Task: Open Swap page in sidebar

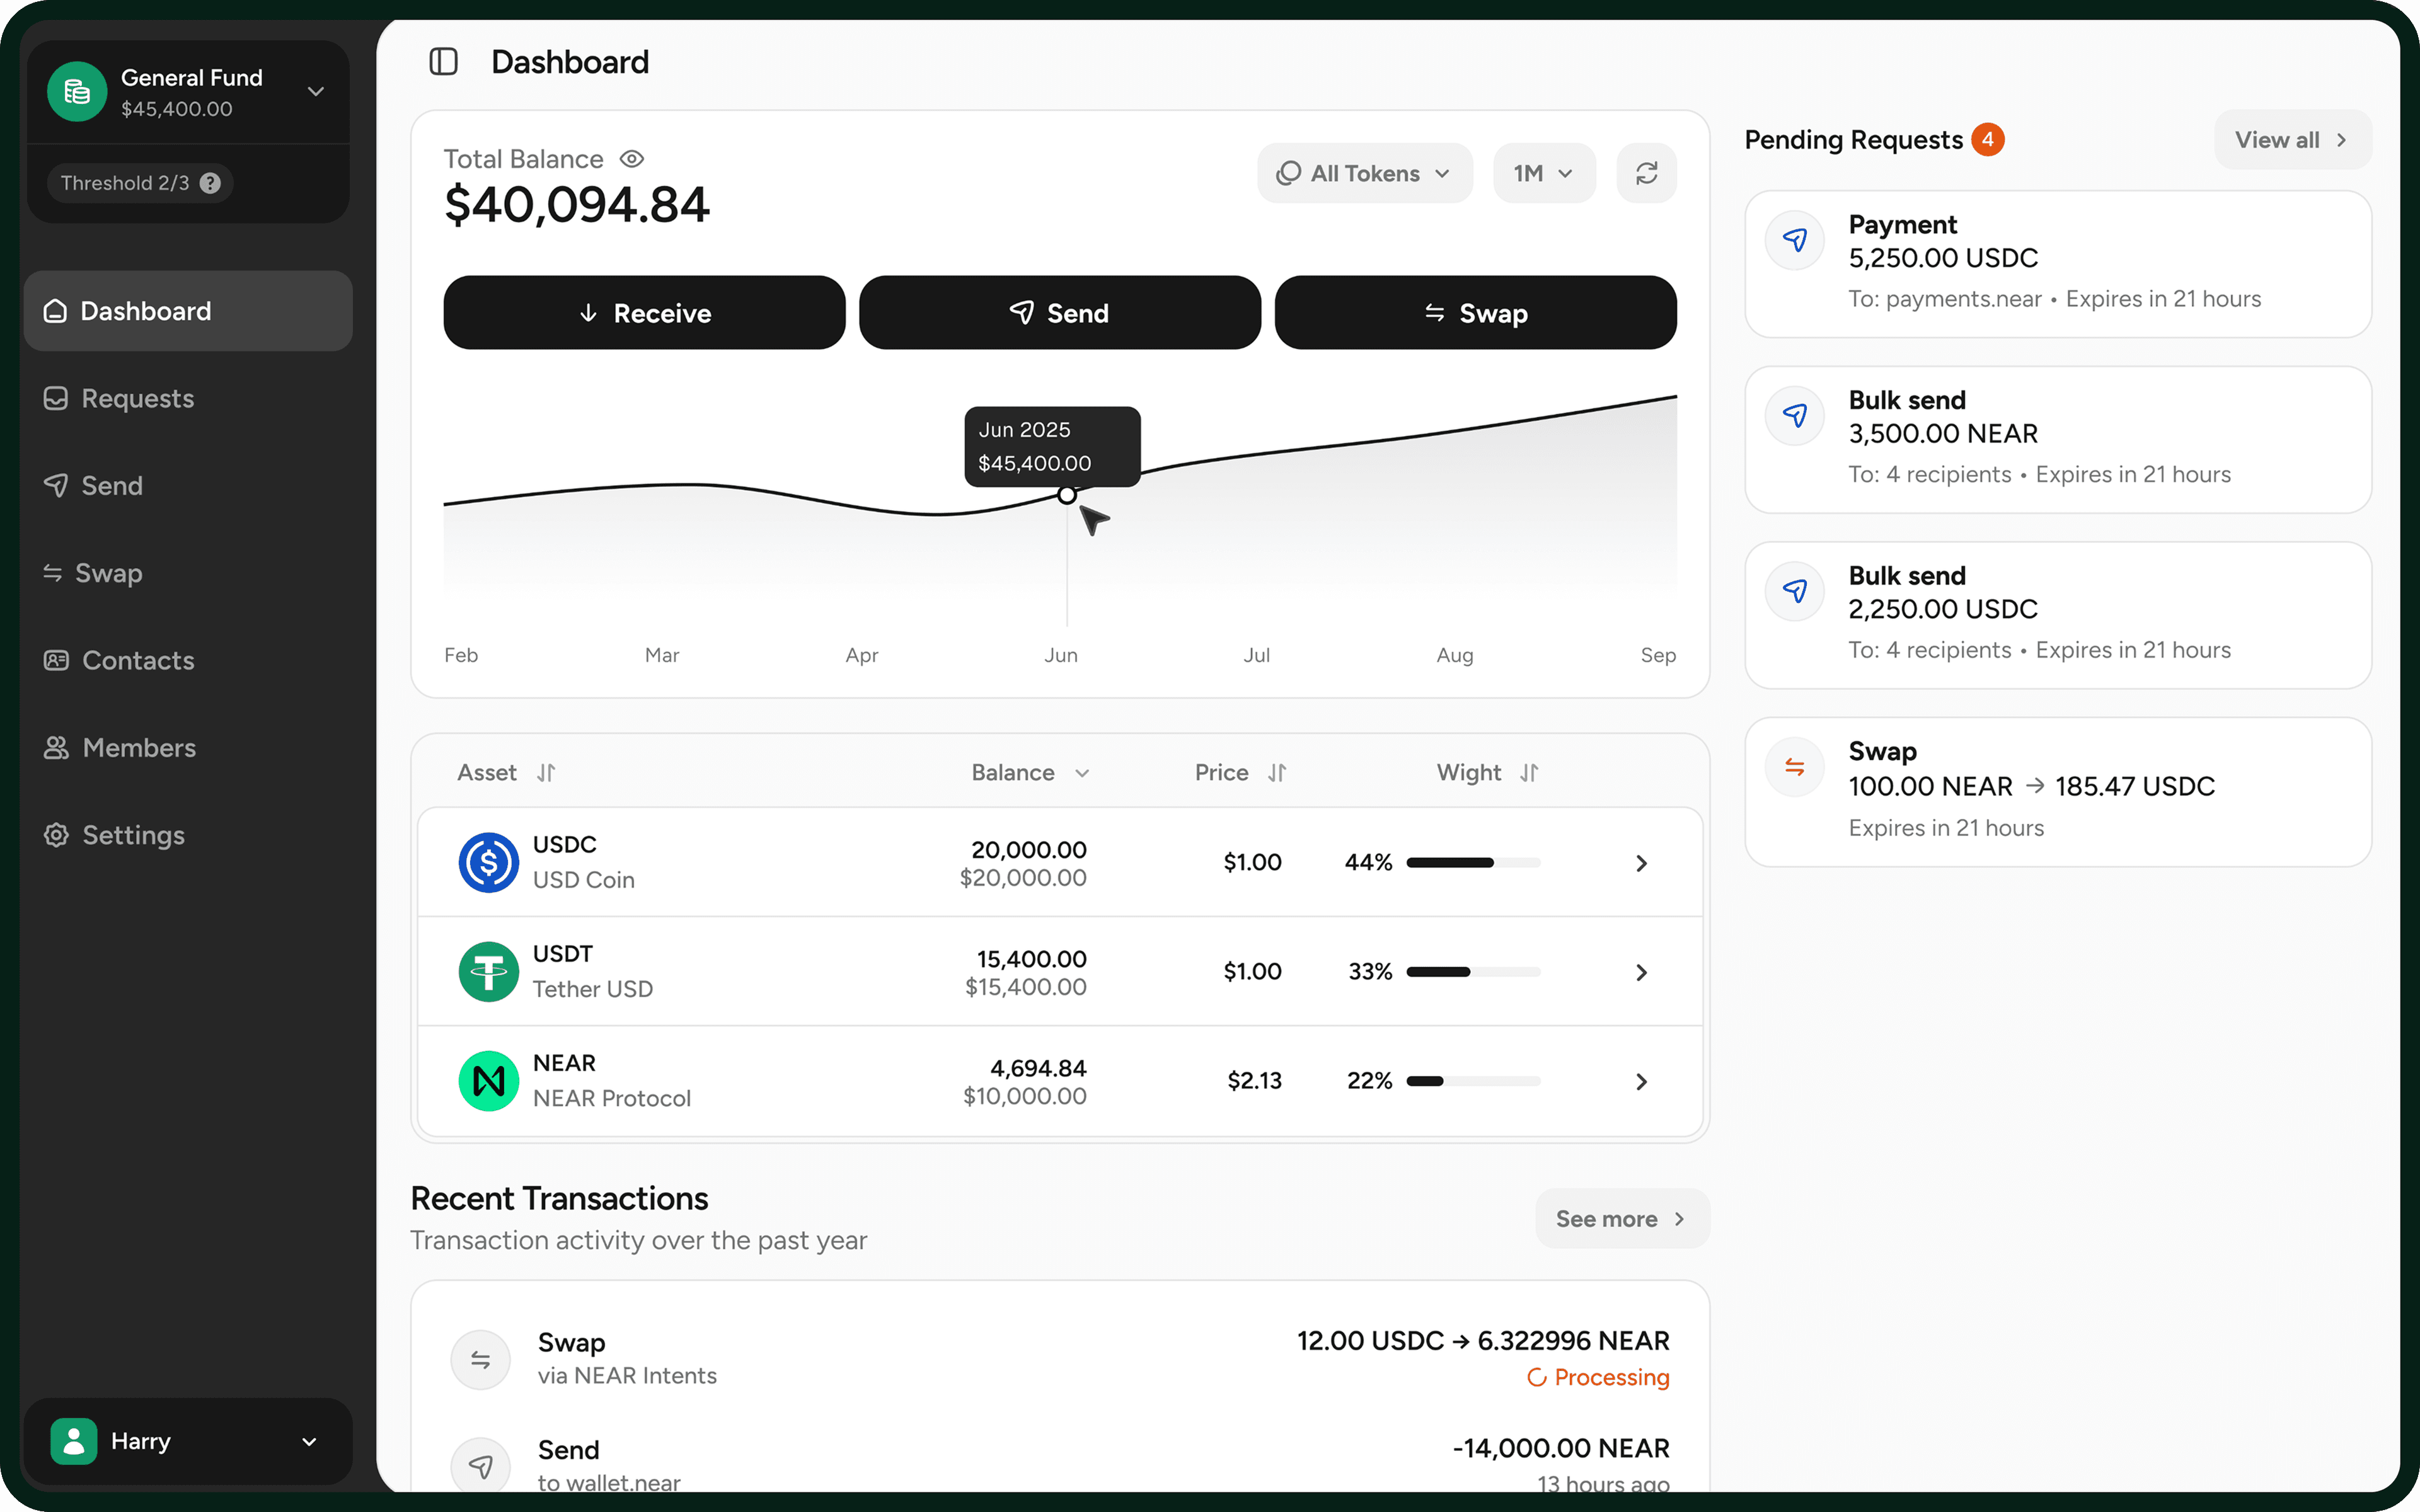Action: click(x=188, y=573)
